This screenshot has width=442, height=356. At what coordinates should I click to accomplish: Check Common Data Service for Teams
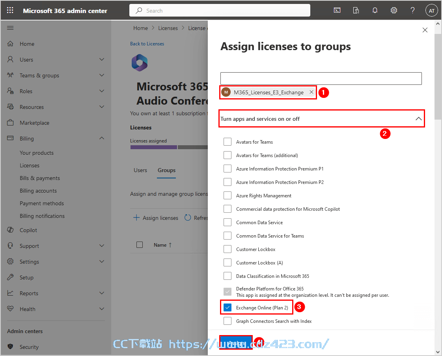pyautogui.click(x=228, y=236)
